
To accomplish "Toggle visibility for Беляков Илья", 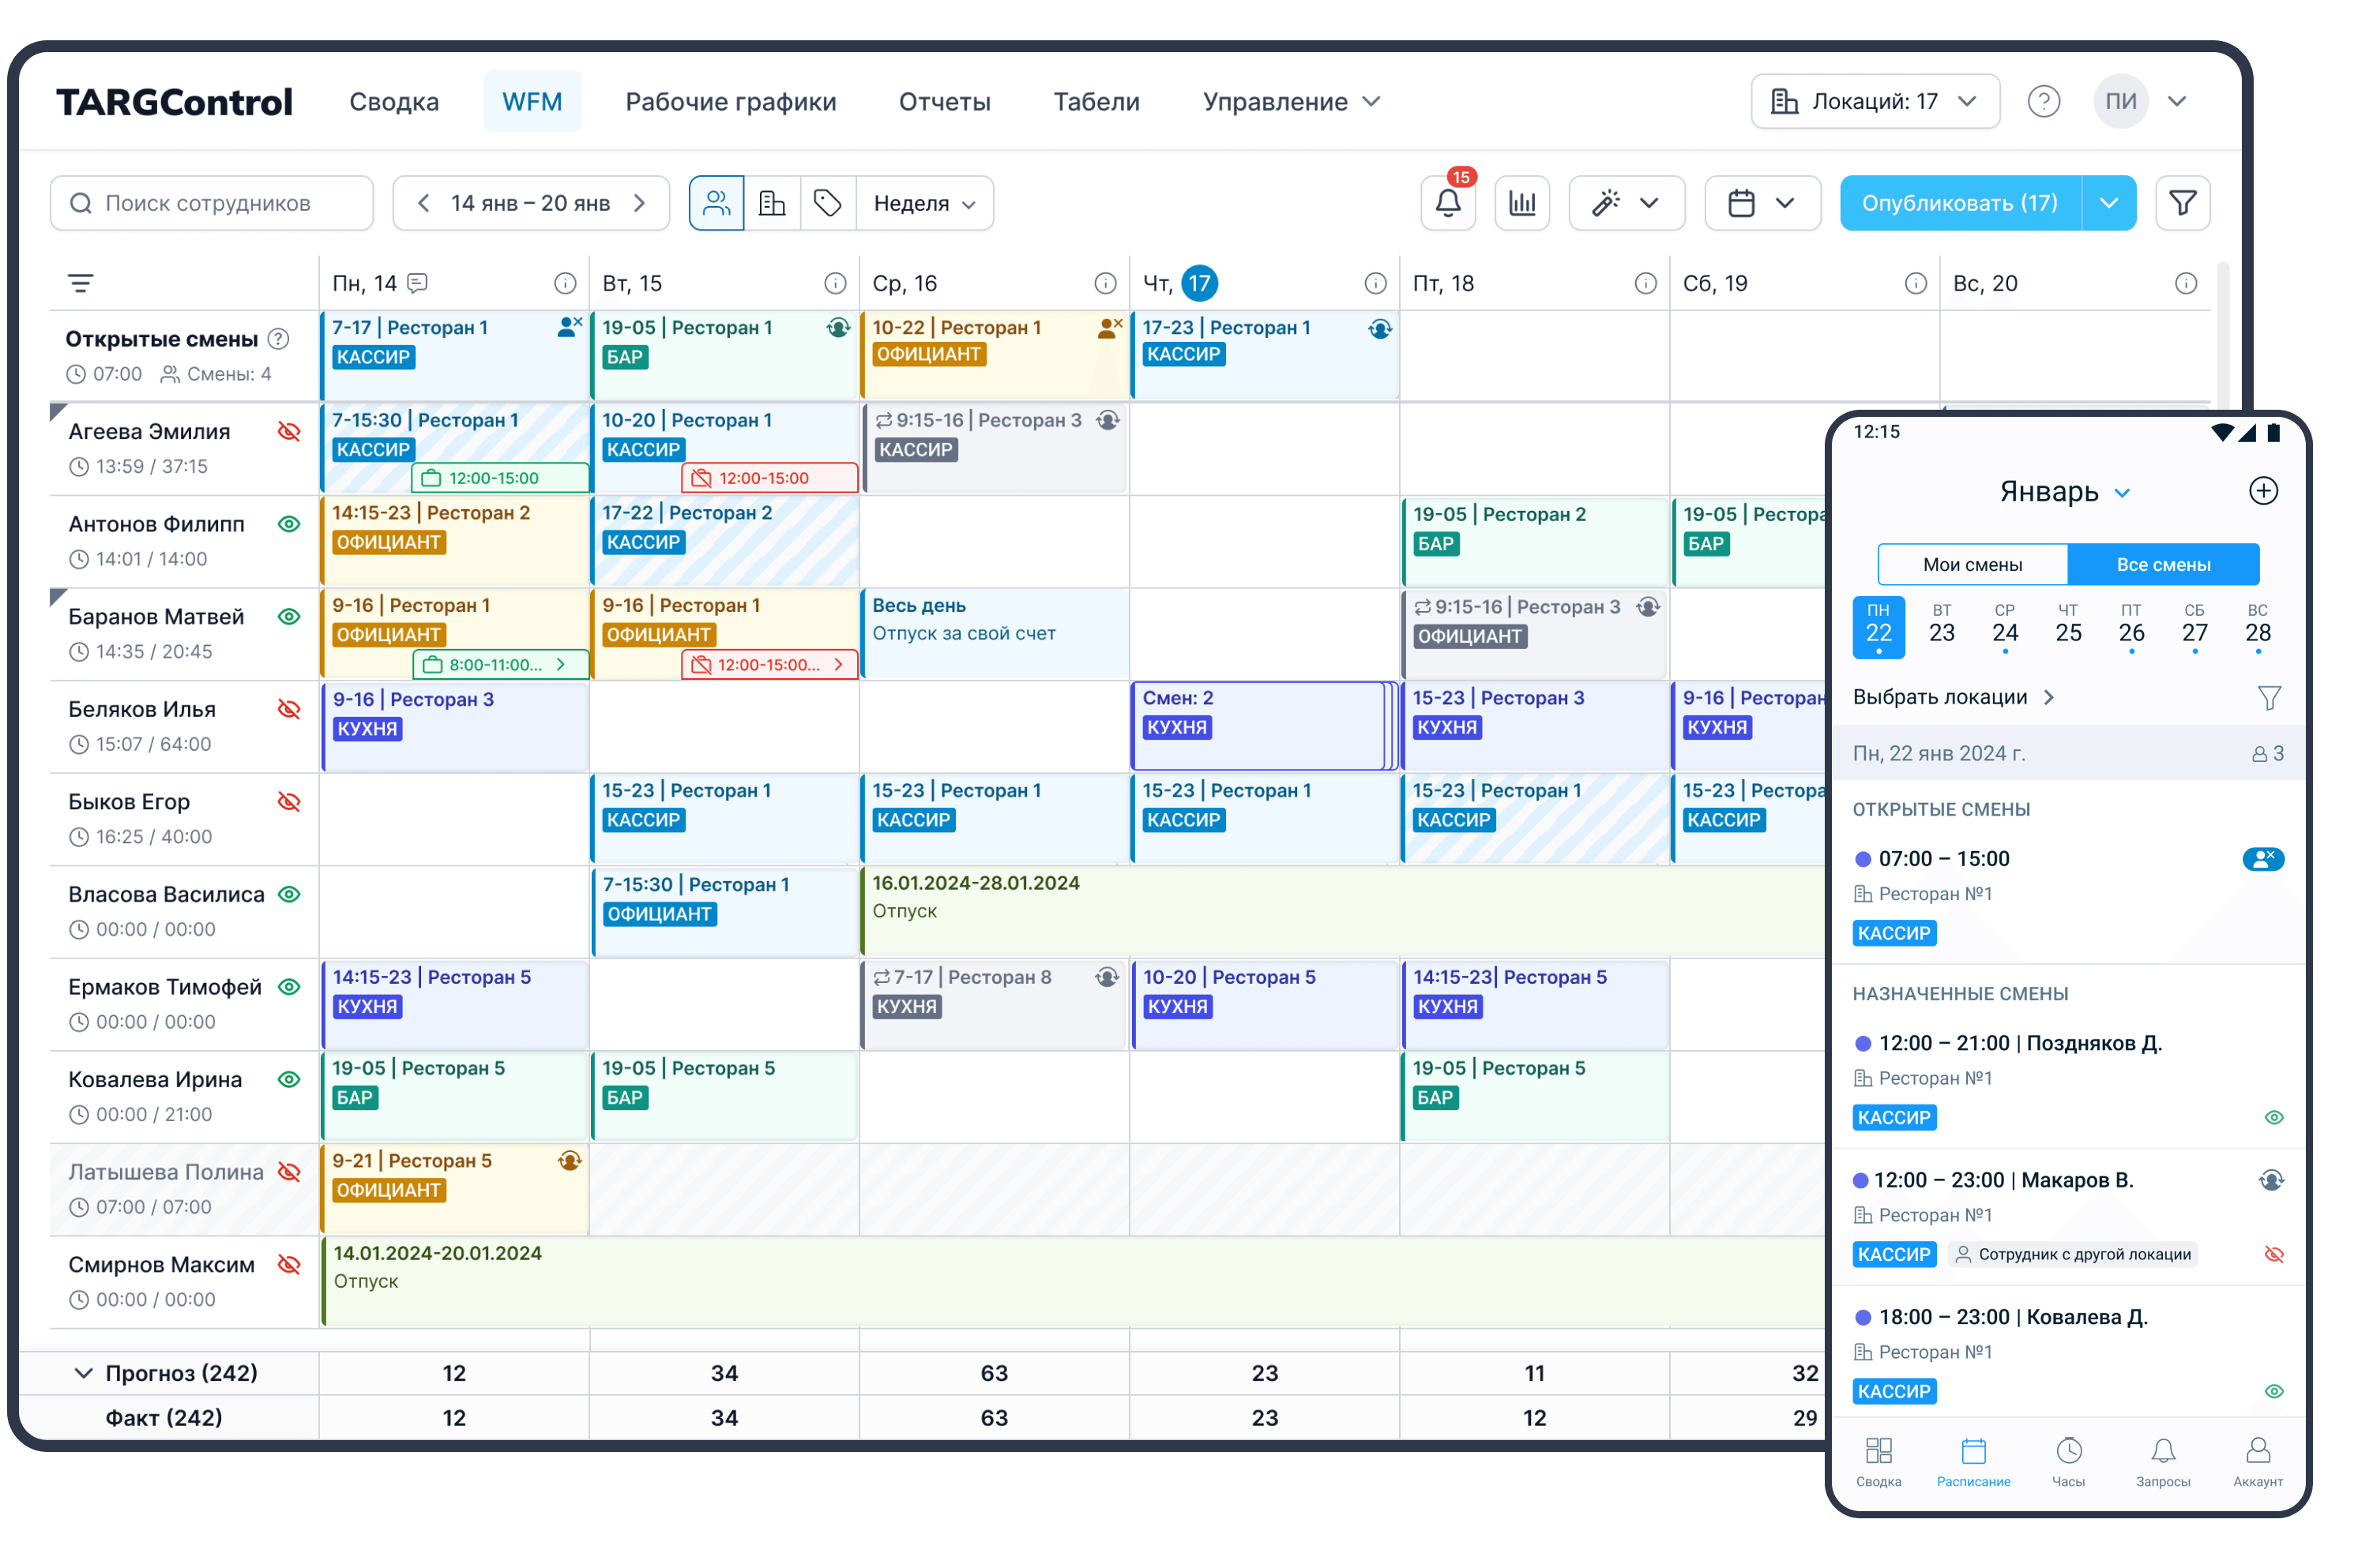I will (288, 709).
